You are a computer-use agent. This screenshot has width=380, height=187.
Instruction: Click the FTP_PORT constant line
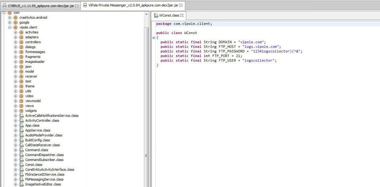click(201, 56)
